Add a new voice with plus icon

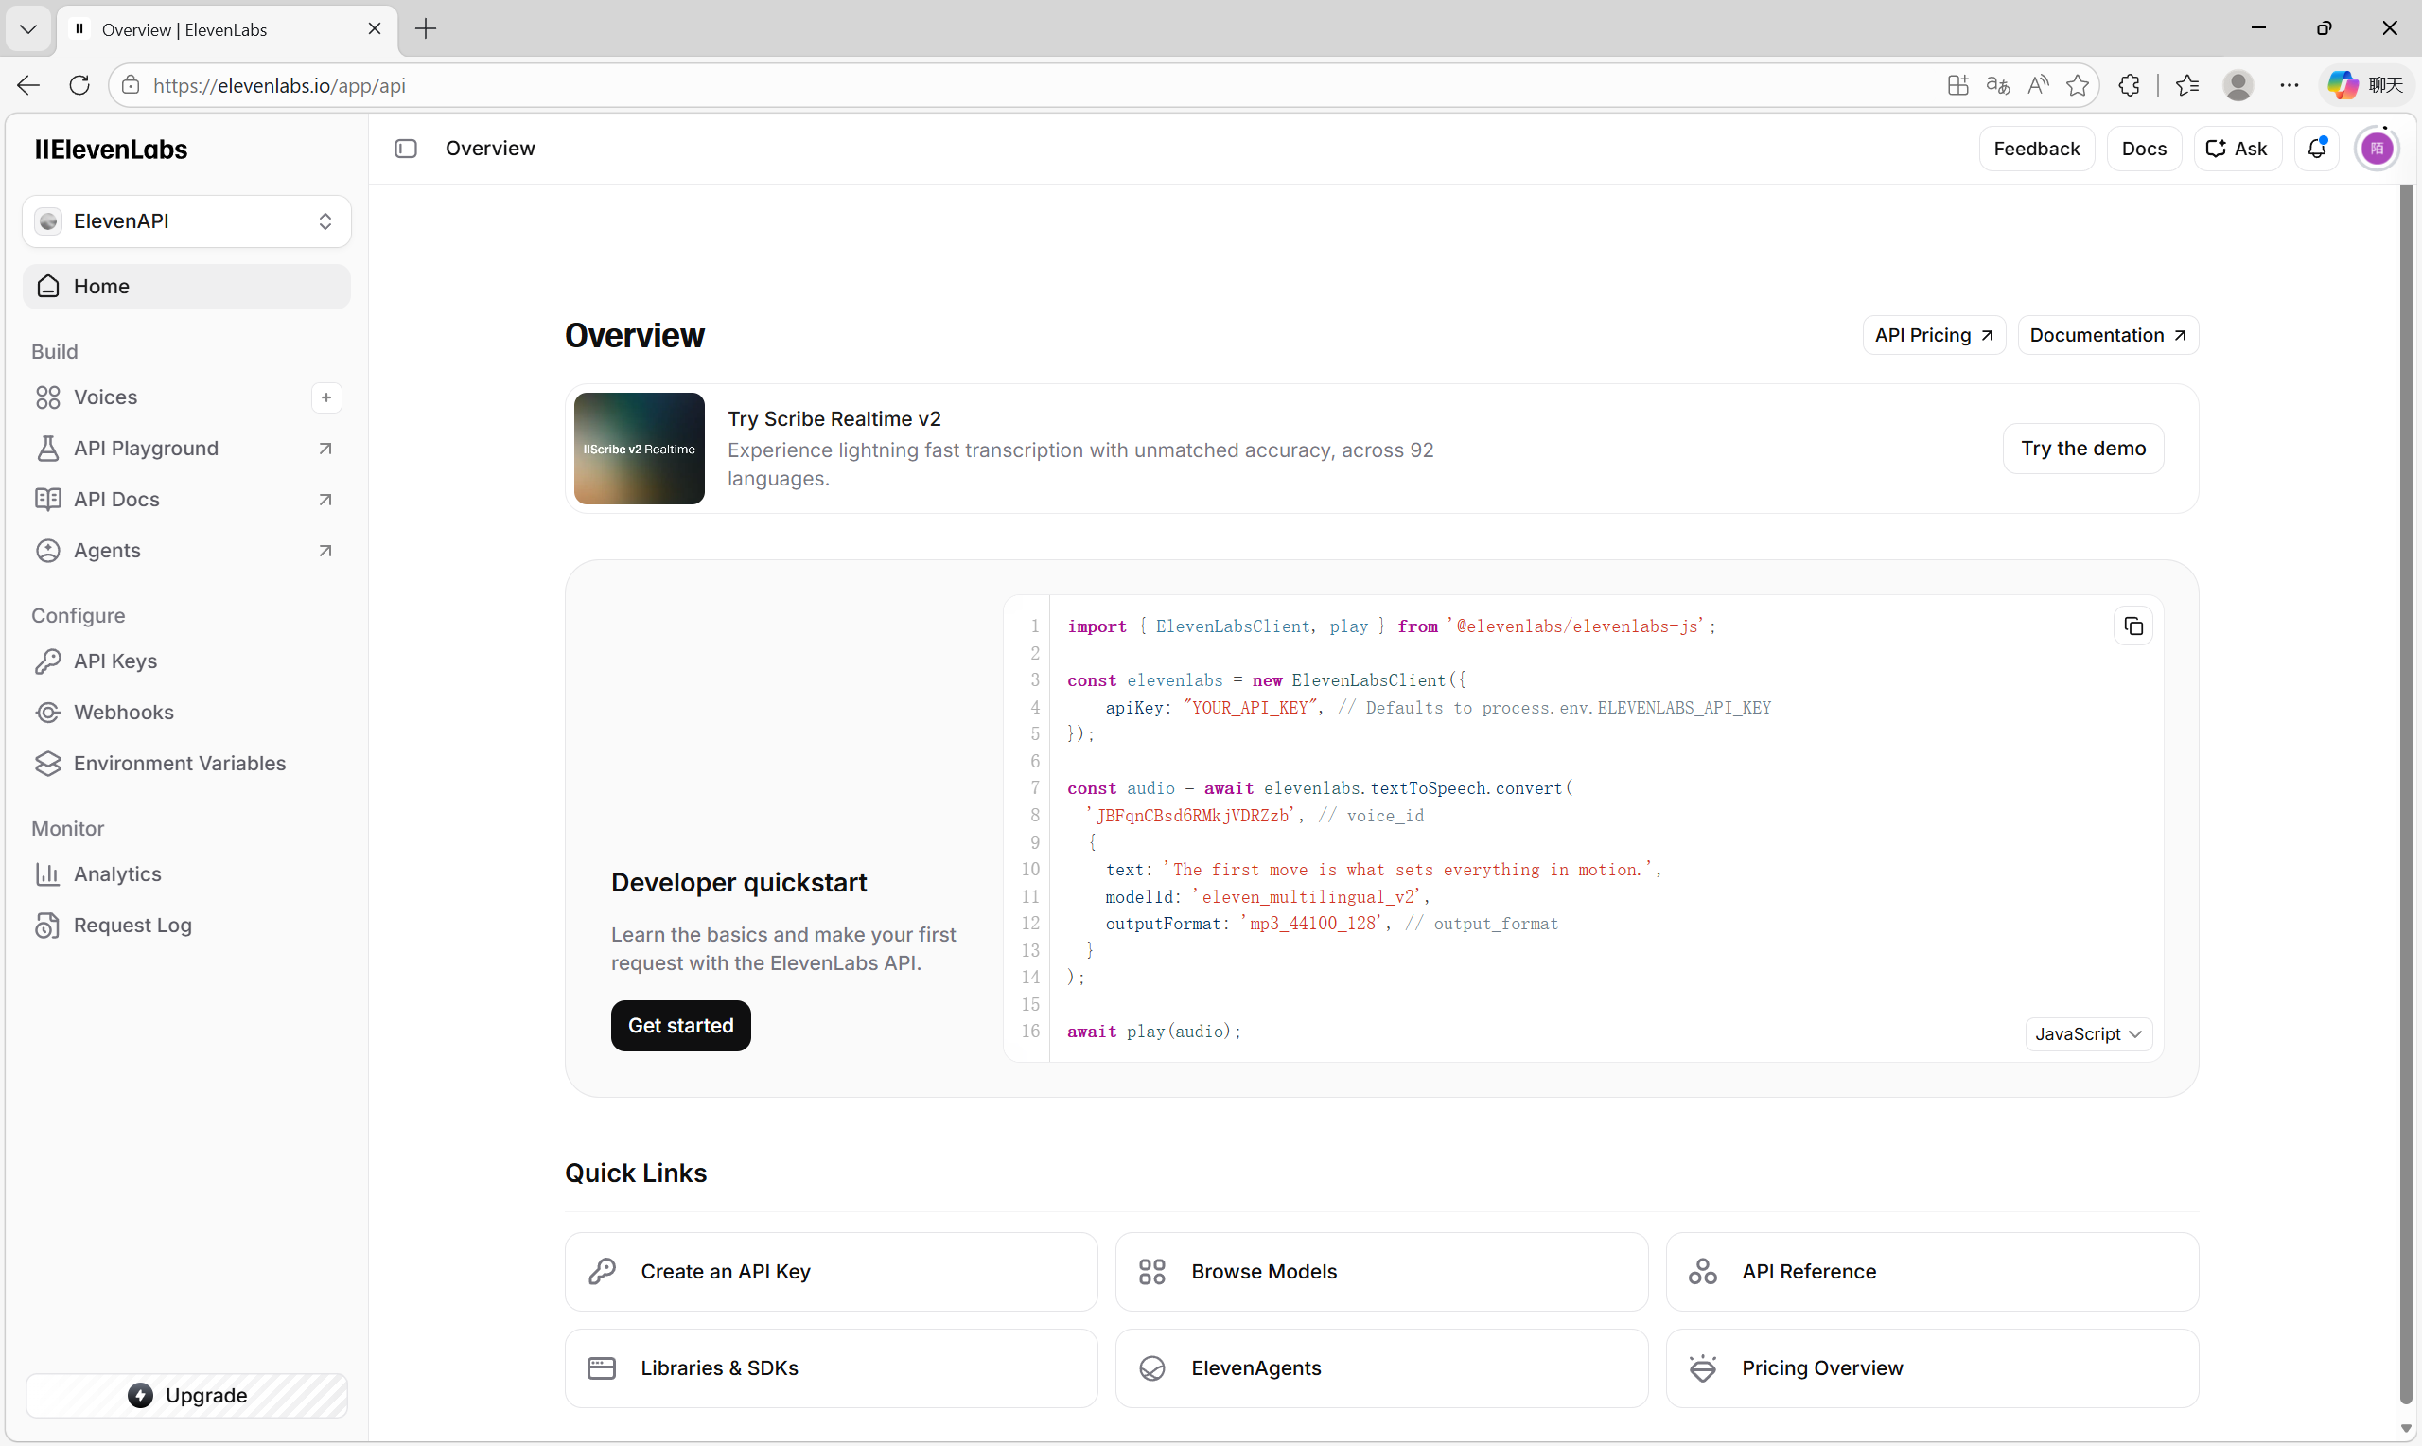326,397
